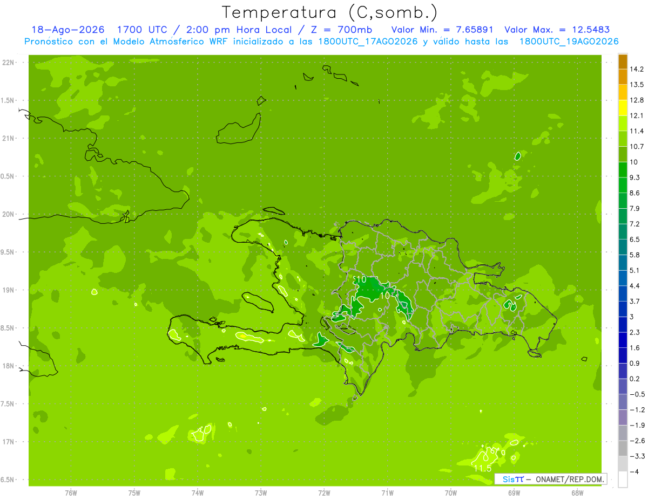Select the date text '18-Ago-2026'
The width and height of the screenshot is (648, 500).
68,30
